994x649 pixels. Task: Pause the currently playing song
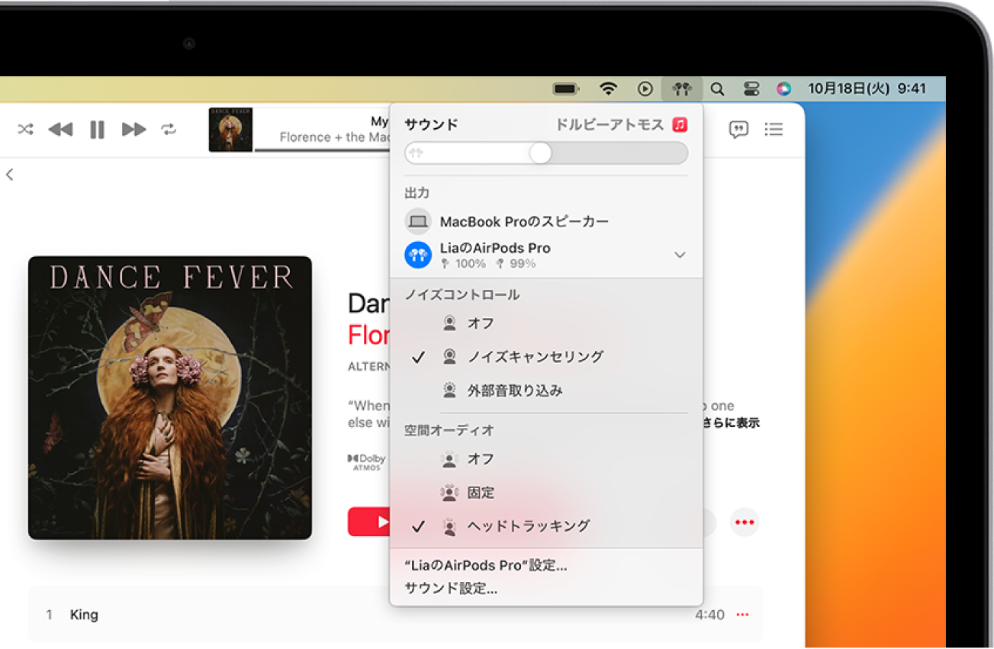[96, 129]
